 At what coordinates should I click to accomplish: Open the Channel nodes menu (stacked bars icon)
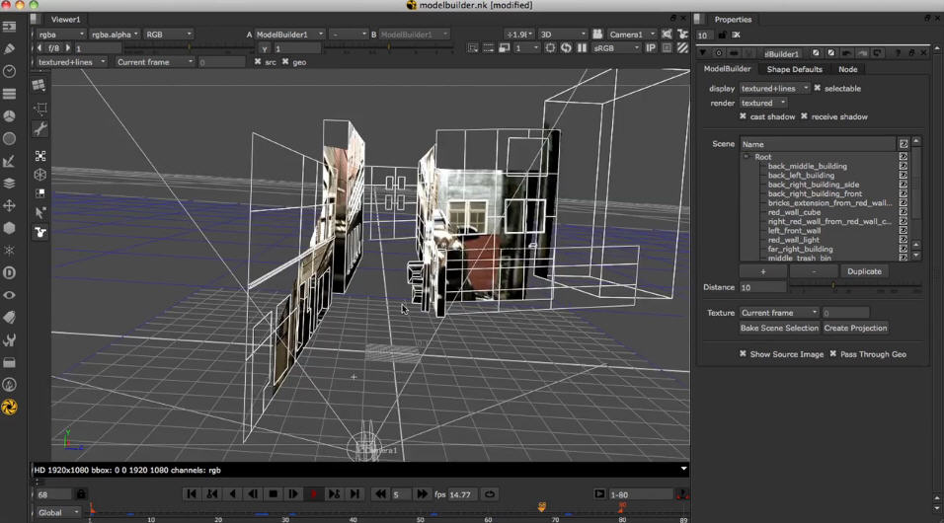tap(10, 94)
